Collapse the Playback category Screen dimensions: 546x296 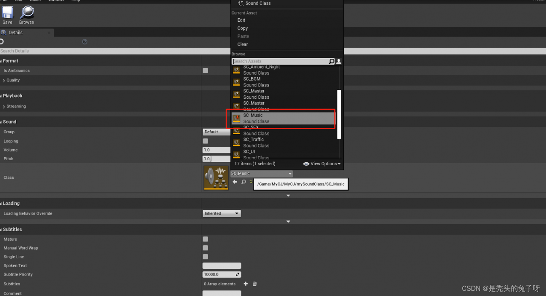(1, 96)
